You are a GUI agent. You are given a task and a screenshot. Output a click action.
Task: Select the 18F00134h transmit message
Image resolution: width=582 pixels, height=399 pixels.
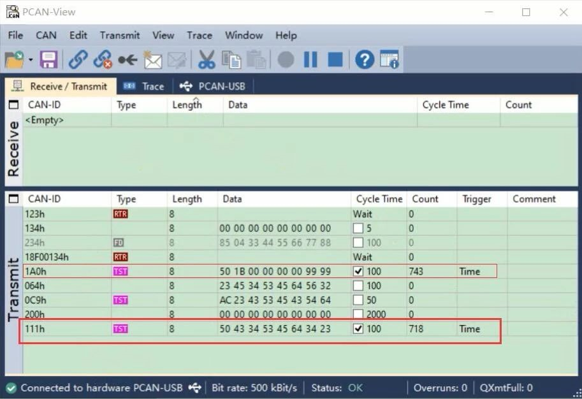pyautogui.click(x=300, y=258)
